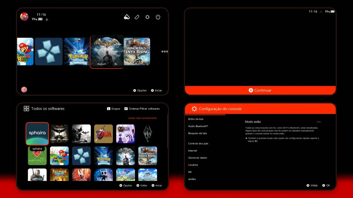Click the grid icon beside Todos os softwares
The height and width of the screenshot is (198, 353).
click(26, 109)
